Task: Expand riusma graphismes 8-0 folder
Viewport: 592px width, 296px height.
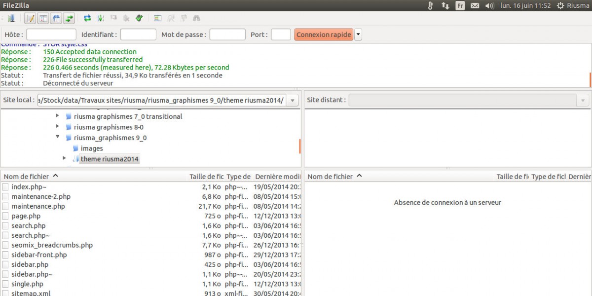Action: click(58, 127)
